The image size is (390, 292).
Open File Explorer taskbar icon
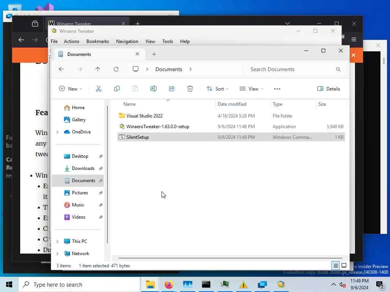150,284
